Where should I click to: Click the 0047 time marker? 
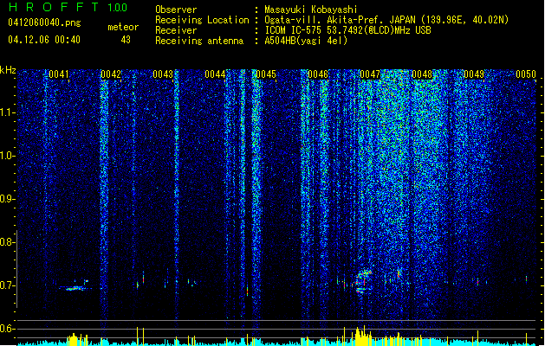tap(370, 74)
